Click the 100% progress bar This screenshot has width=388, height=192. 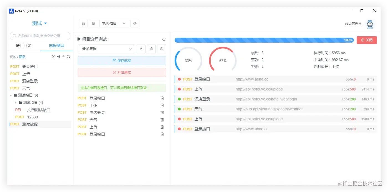click(x=264, y=40)
